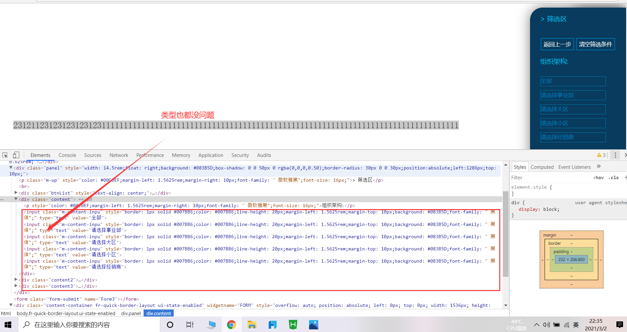Click the 清空筛选条件 button
The image size is (627, 332).
point(596,44)
